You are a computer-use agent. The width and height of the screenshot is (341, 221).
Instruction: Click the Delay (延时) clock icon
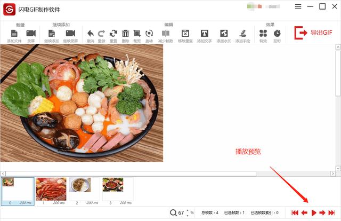click(277, 34)
